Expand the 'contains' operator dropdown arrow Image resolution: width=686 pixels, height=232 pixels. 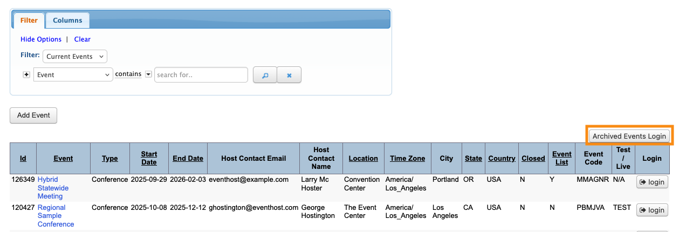(x=148, y=74)
